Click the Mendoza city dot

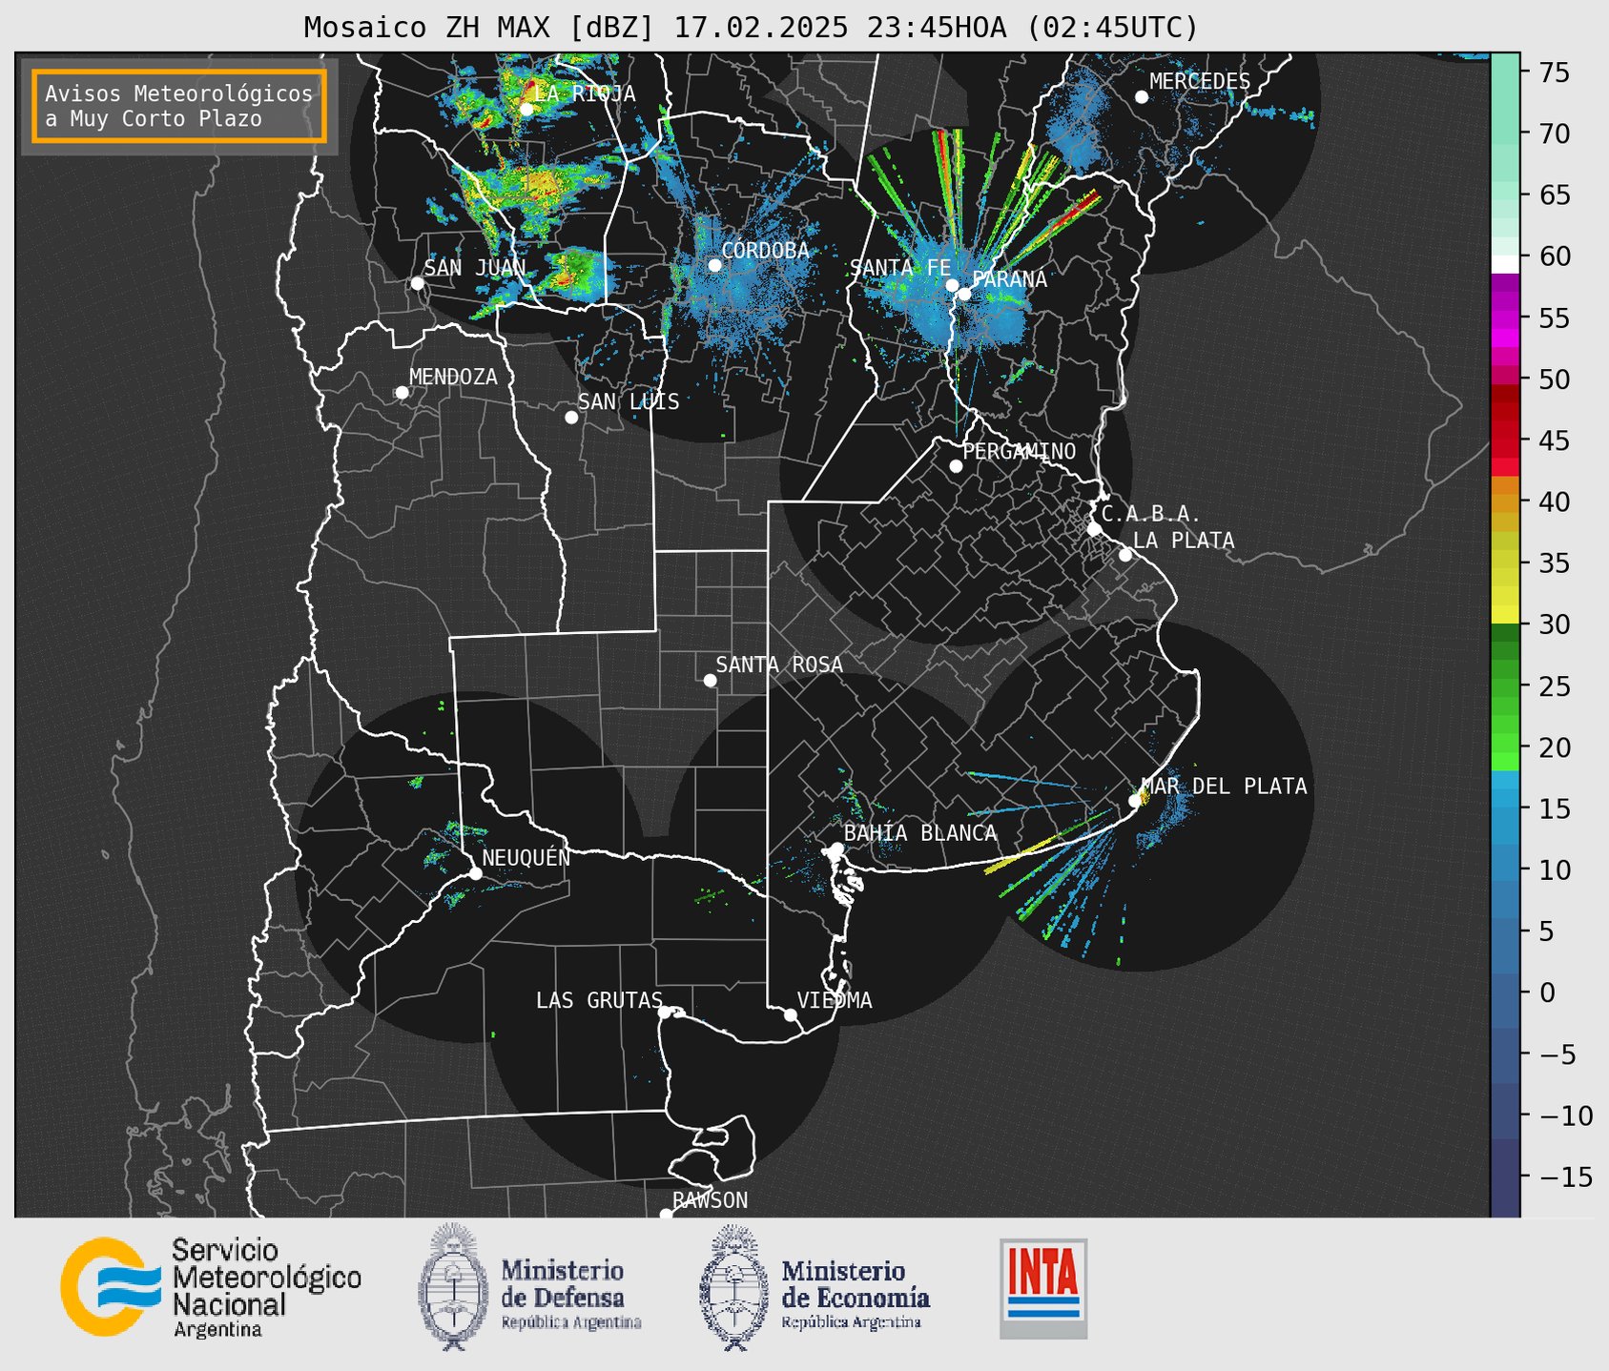[x=402, y=393]
